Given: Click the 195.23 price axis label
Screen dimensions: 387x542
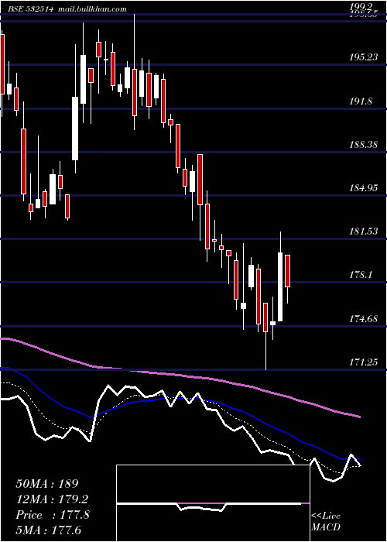Looking at the screenshot, I should point(364,57).
